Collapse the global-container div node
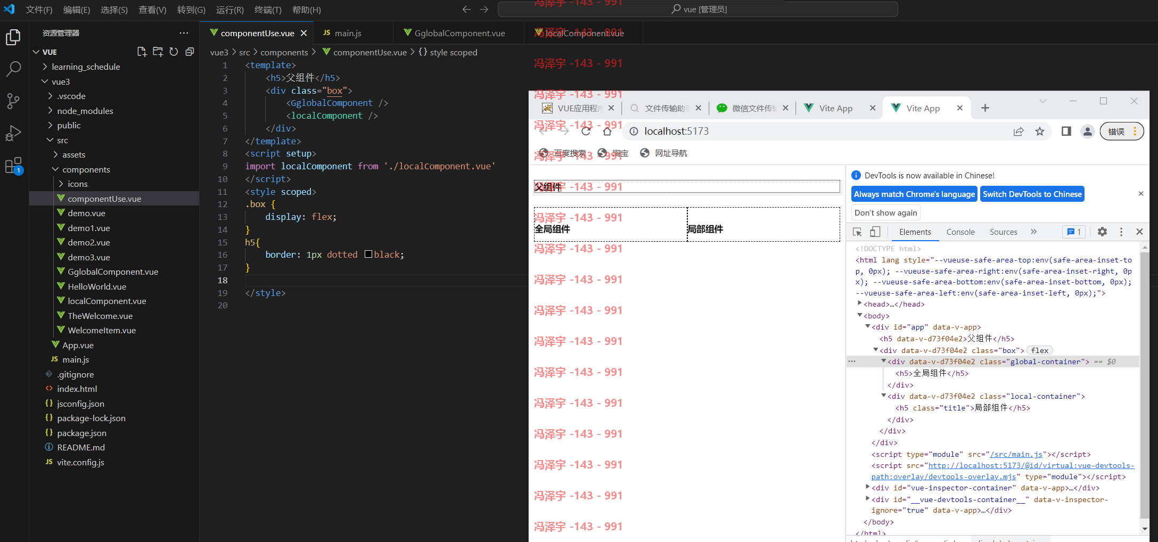The height and width of the screenshot is (542, 1158). tap(883, 361)
